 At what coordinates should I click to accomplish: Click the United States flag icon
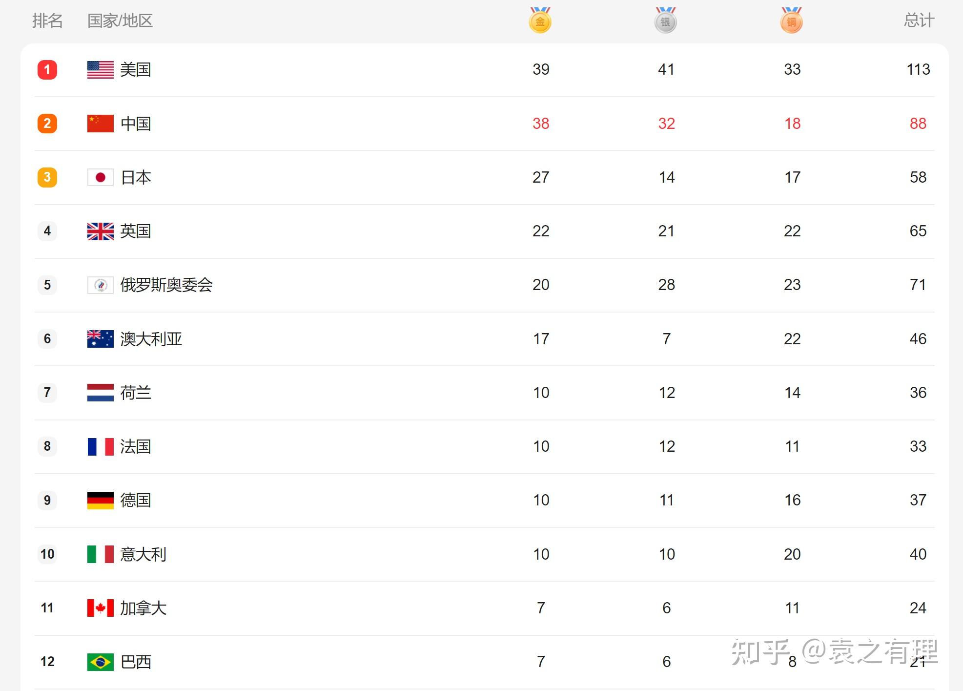(x=100, y=70)
